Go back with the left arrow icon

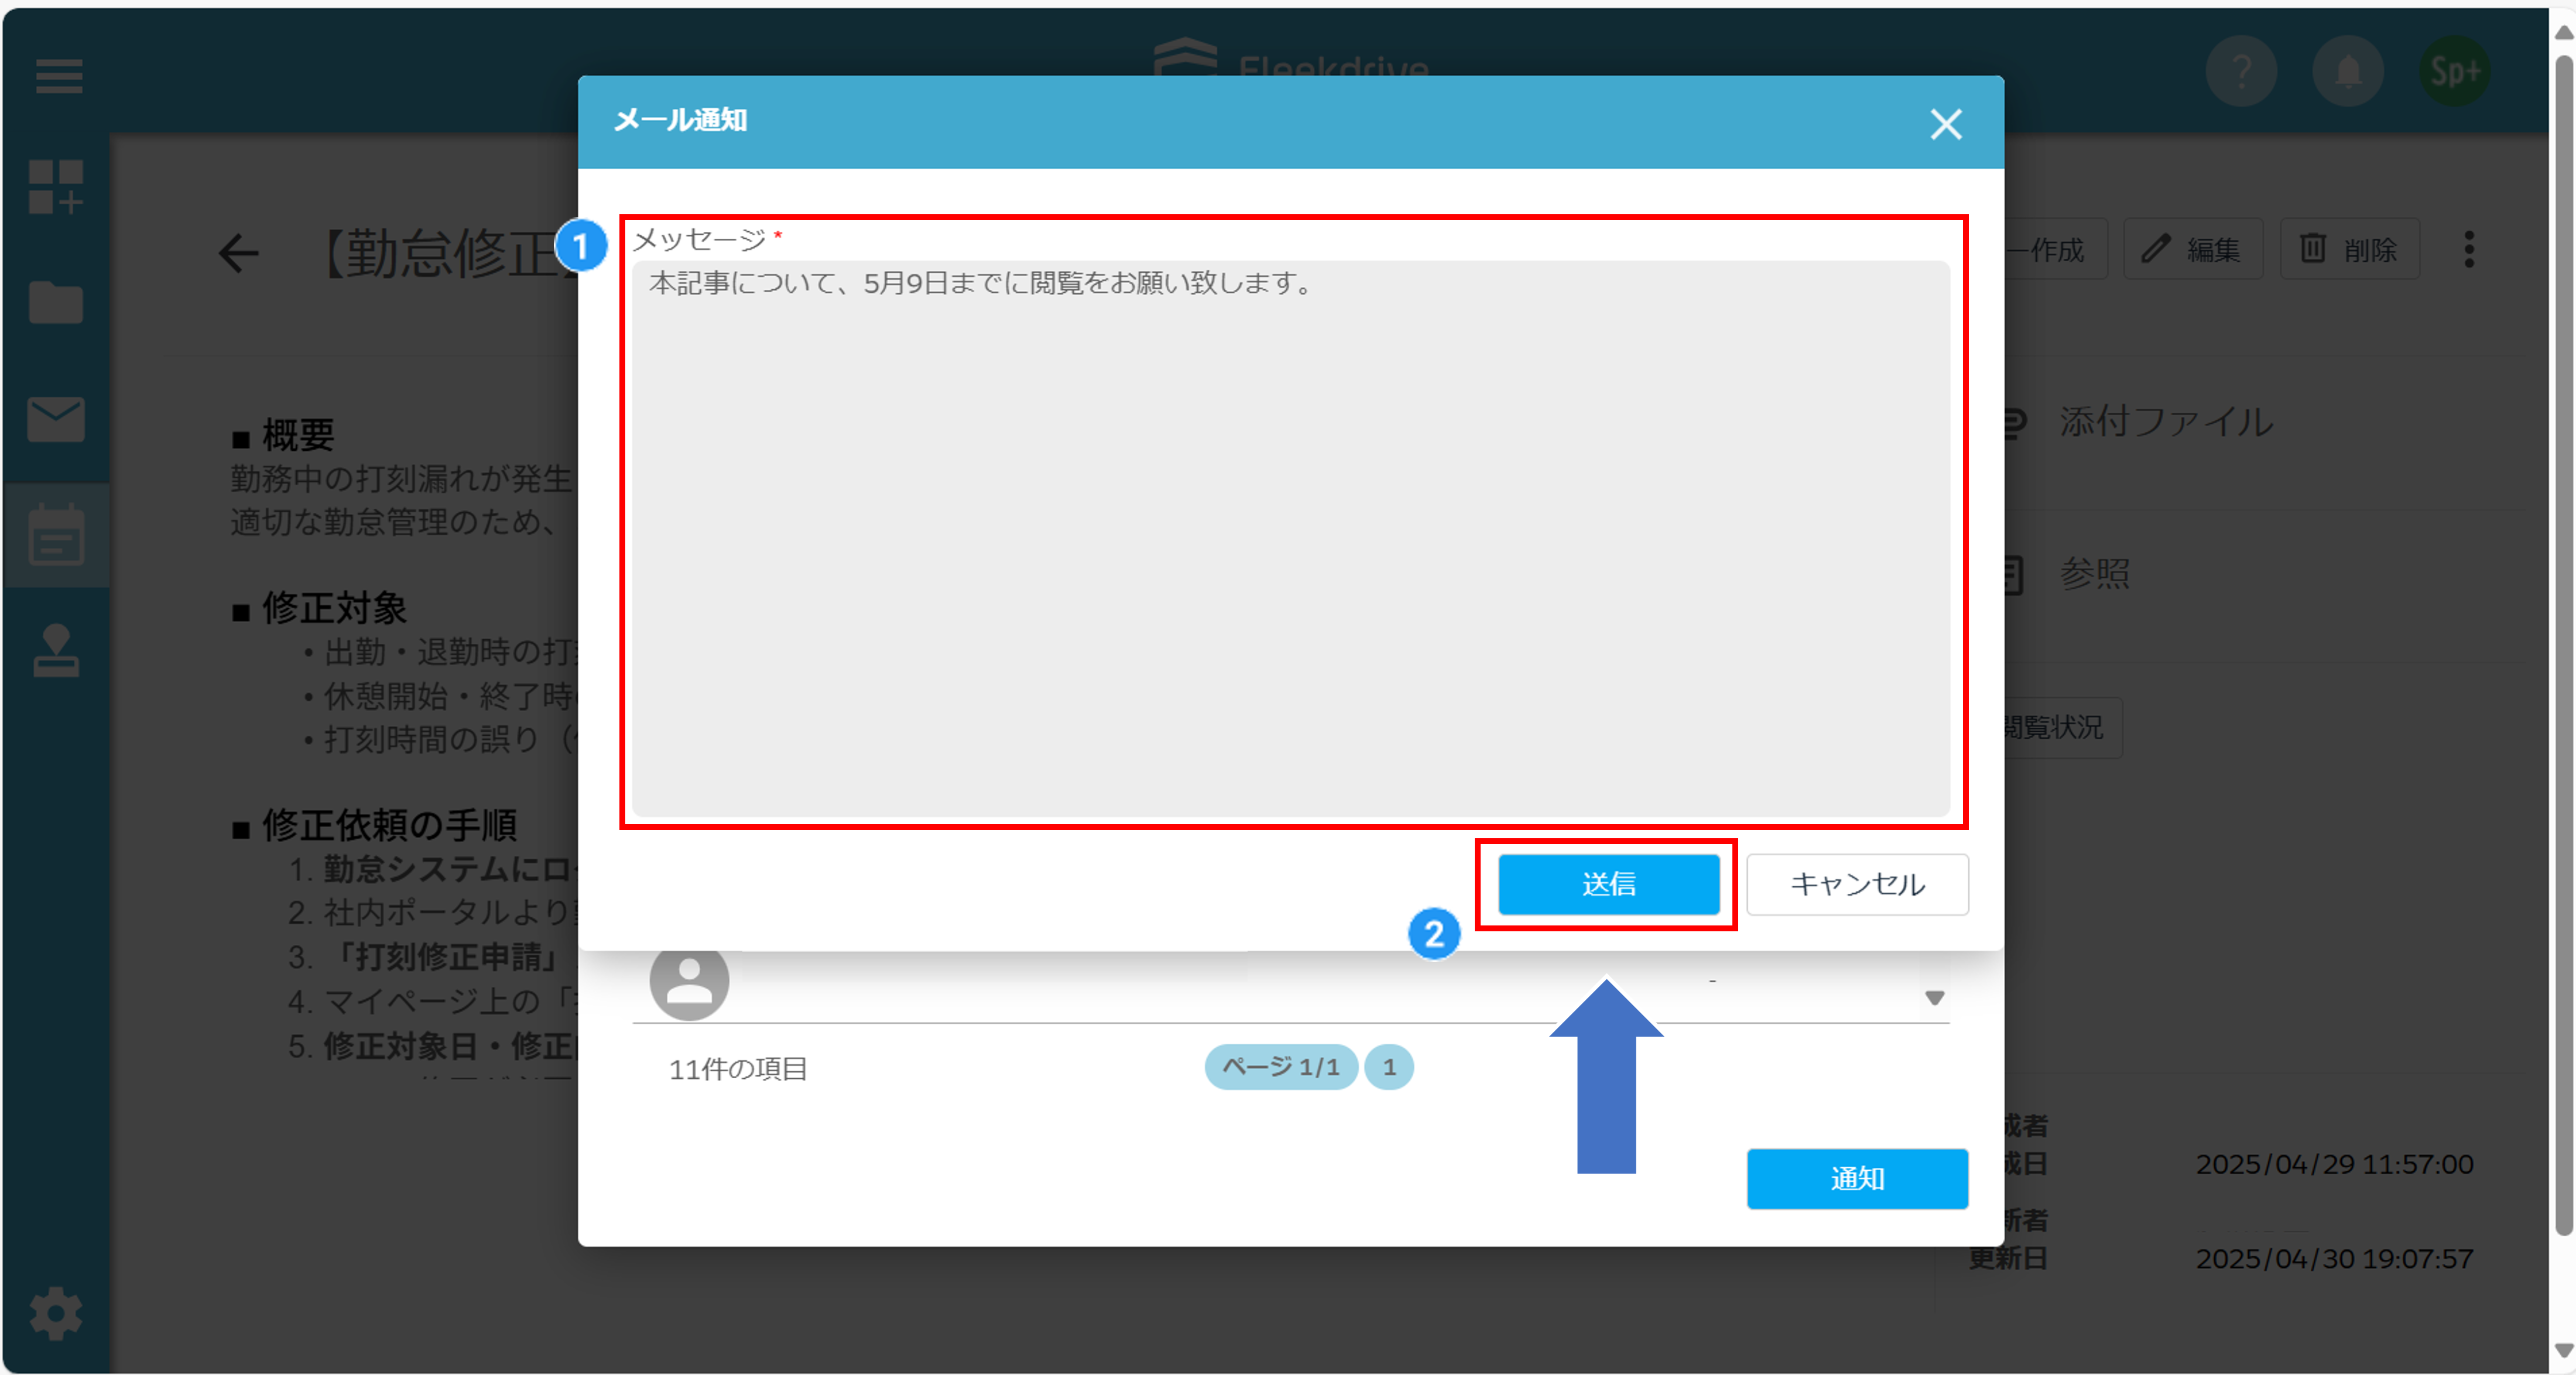point(238,253)
